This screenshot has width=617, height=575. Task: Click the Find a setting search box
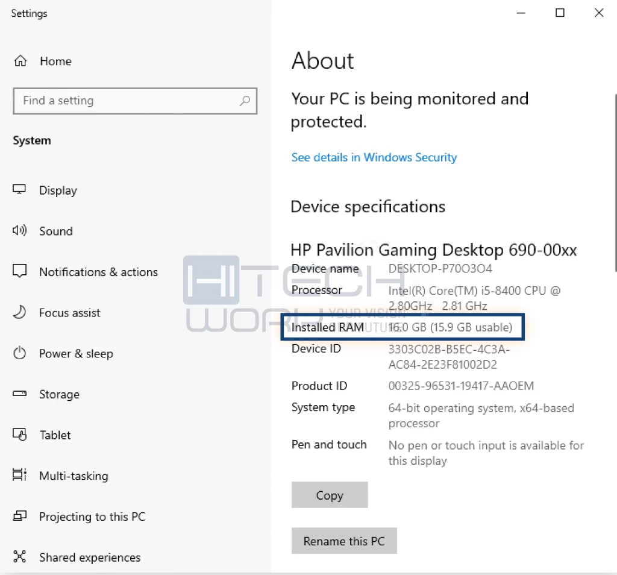(x=135, y=101)
